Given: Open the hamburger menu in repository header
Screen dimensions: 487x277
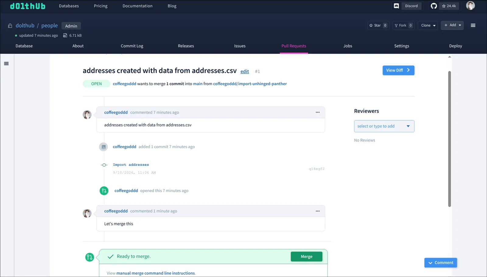Looking at the screenshot, I should [x=473, y=26].
